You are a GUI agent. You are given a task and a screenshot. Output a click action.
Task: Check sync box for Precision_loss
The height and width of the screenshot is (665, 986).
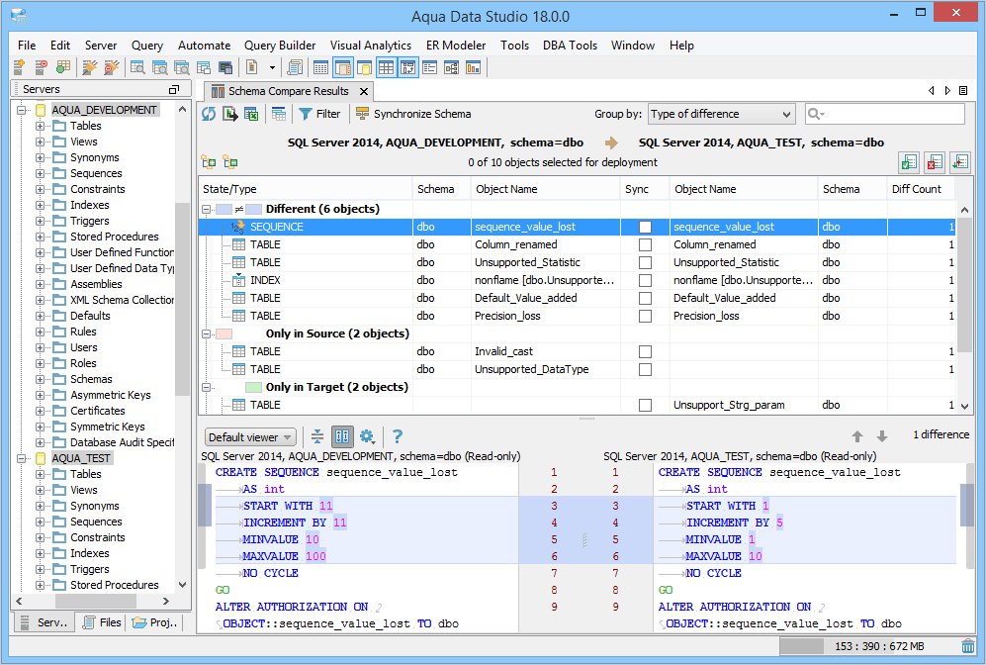click(x=645, y=316)
